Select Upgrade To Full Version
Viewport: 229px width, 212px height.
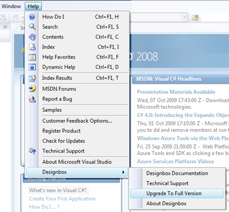pos(177,193)
